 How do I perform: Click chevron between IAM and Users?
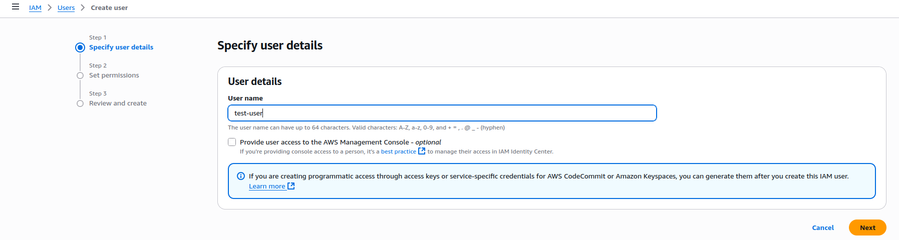click(50, 7)
